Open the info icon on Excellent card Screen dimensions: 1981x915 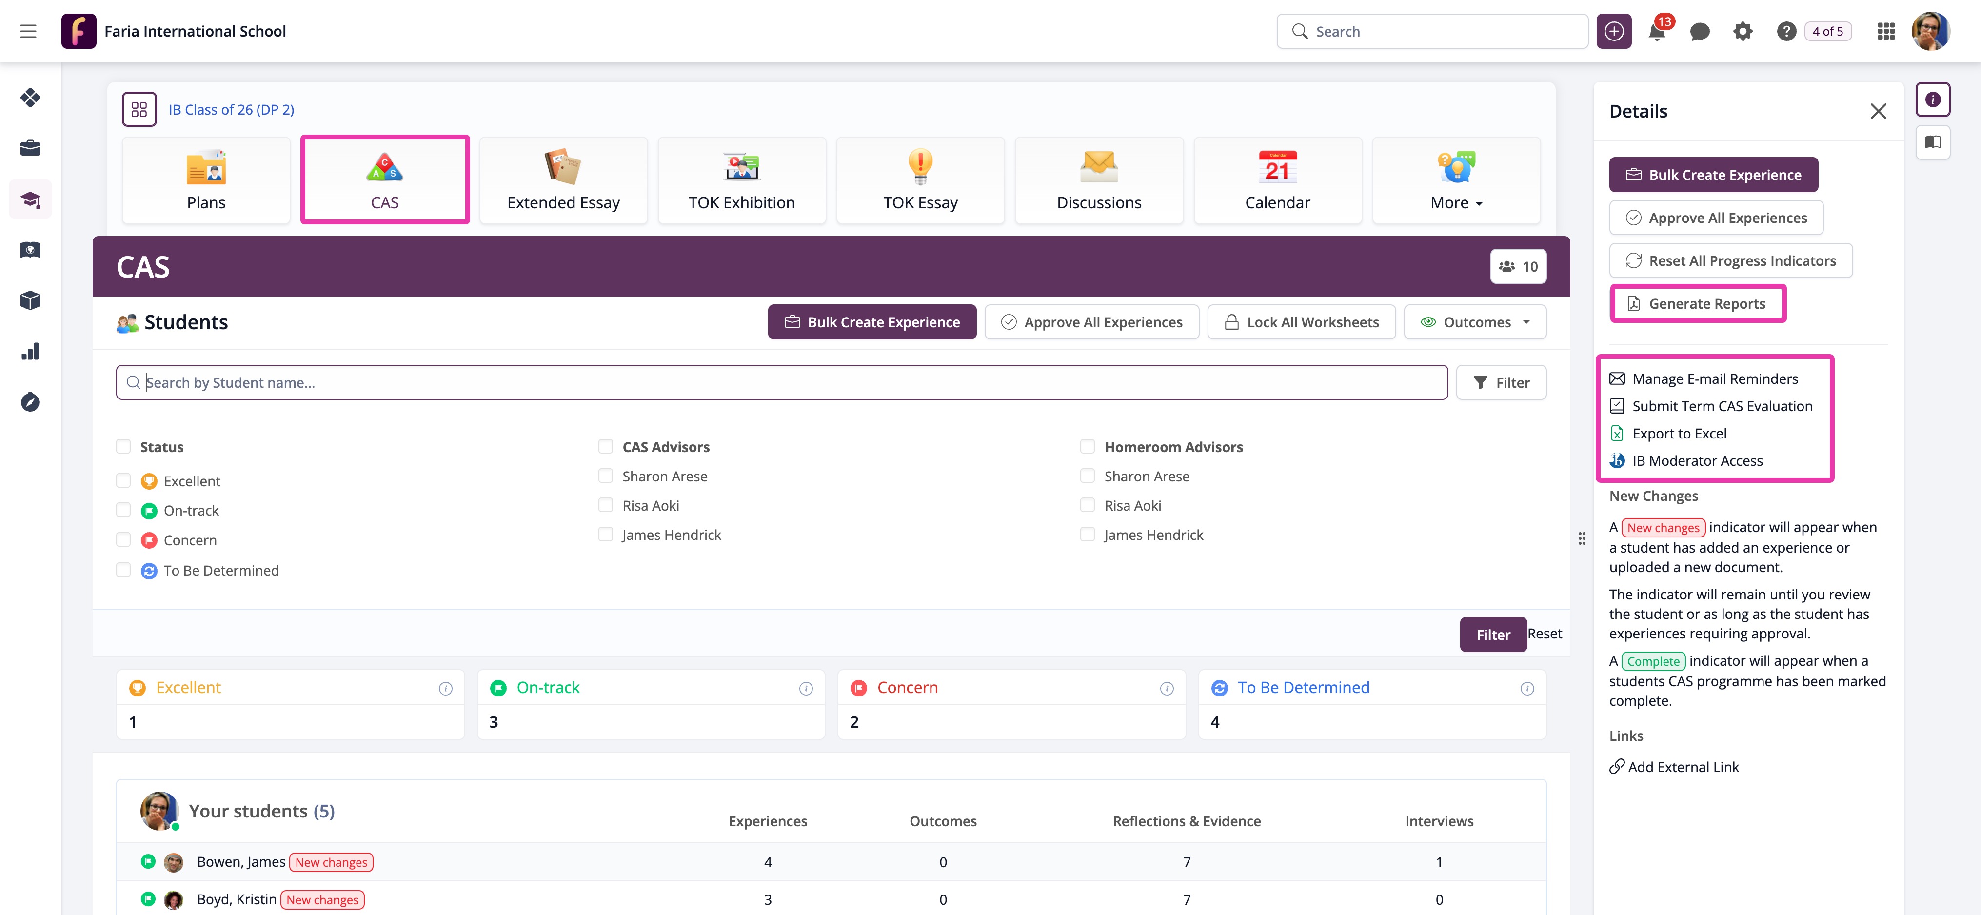(445, 688)
